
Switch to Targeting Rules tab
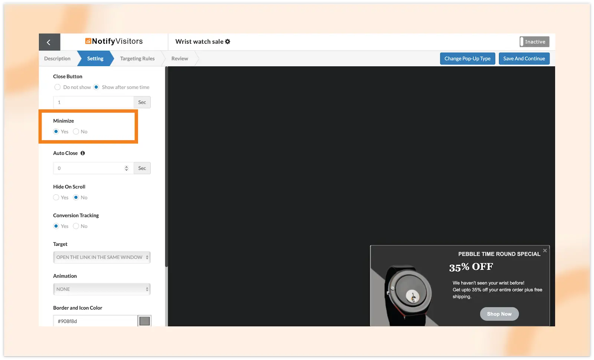click(137, 59)
